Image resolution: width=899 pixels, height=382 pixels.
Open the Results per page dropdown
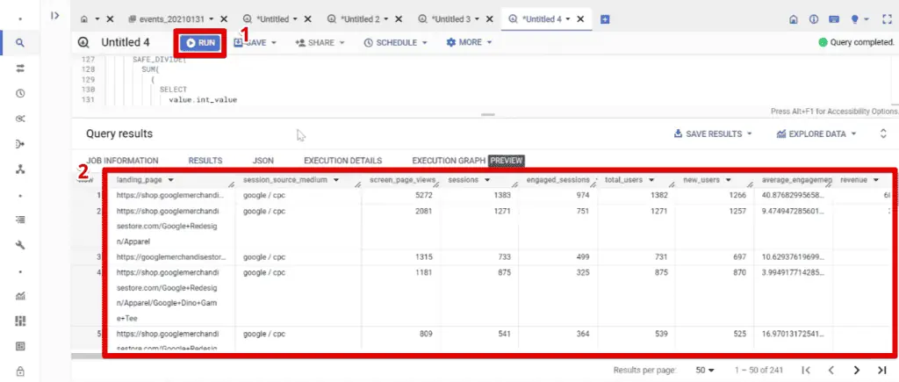click(x=705, y=370)
